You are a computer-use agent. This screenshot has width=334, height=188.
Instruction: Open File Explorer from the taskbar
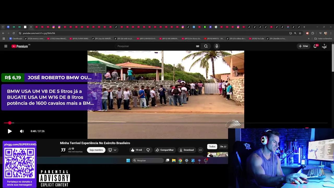tap(174, 161)
